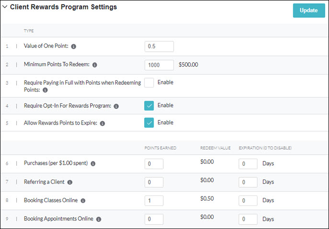Edit expiration days for Booking Appointments Online
The image size is (329, 229).
[248, 219]
